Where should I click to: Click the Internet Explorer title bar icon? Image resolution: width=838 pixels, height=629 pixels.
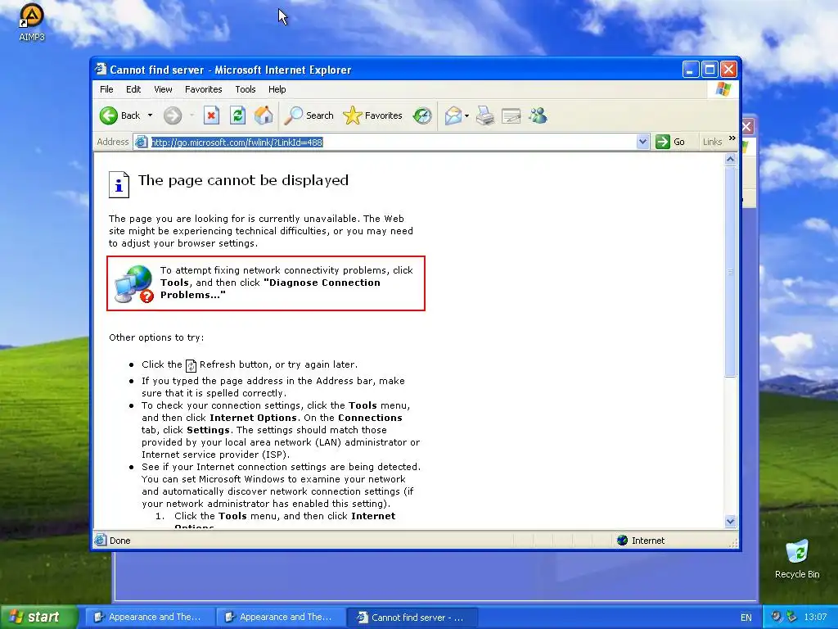click(101, 69)
